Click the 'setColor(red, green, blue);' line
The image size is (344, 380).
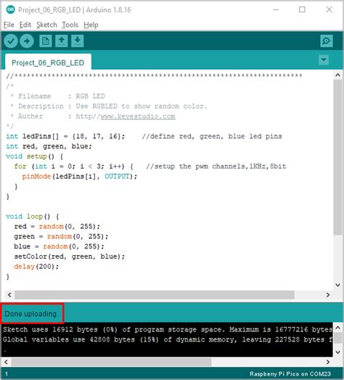70,256
